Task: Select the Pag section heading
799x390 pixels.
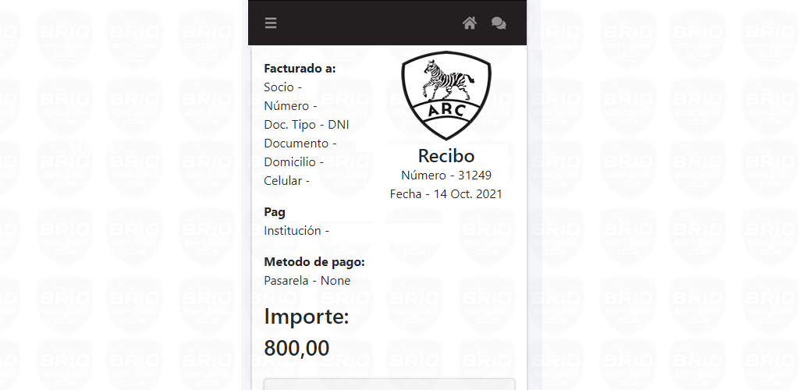Action: pos(275,212)
